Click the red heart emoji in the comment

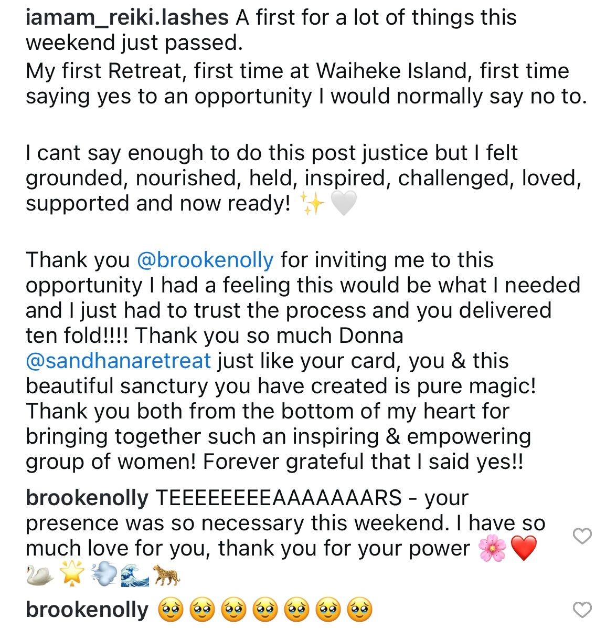point(524,549)
